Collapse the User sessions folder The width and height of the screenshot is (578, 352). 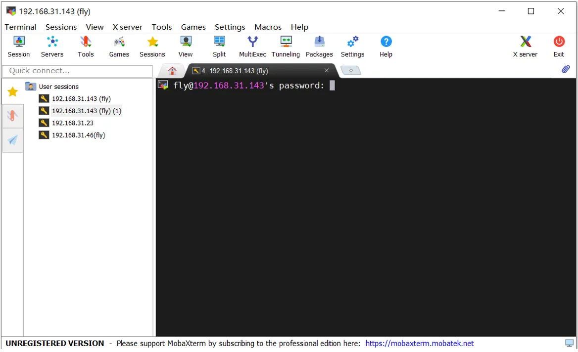click(x=31, y=87)
